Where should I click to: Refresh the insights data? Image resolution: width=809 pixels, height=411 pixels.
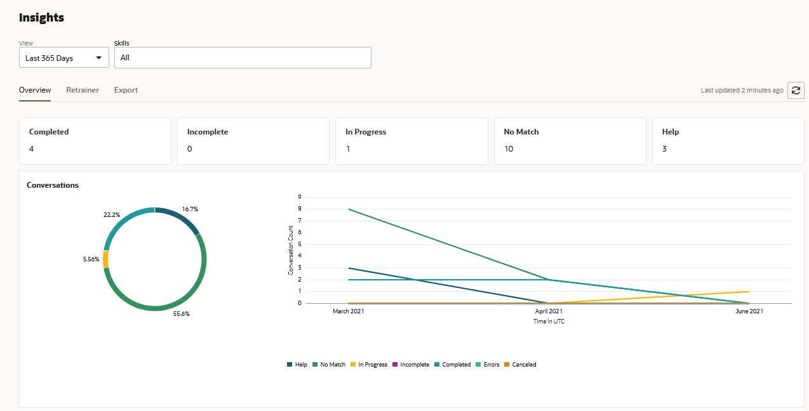[x=796, y=90]
